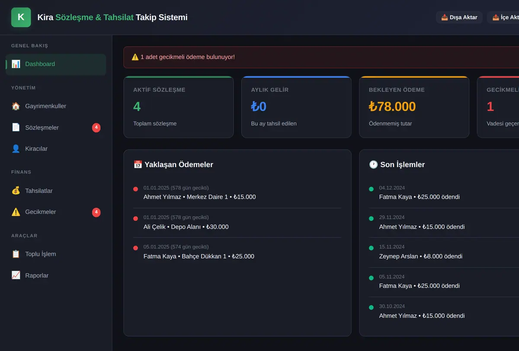The width and height of the screenshot is (519, 351).
Task: Click the overdue payment warning banner
Action: coord(321,57)
